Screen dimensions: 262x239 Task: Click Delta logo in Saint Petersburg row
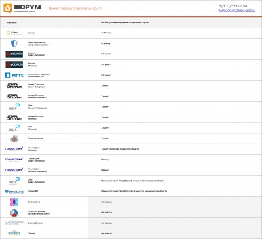pos(14,181)
